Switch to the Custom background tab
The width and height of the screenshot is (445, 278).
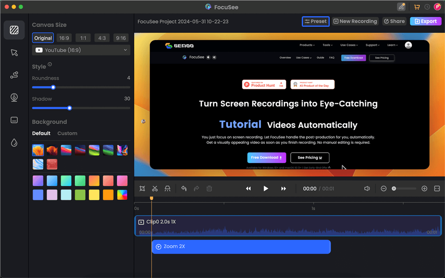(67, 133)
